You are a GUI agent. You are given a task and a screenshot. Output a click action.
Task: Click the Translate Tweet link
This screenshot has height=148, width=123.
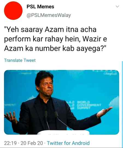pos(20,60)
